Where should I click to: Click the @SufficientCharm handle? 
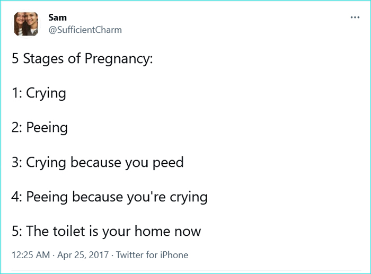pyautogui.click(x=85, y=30)
